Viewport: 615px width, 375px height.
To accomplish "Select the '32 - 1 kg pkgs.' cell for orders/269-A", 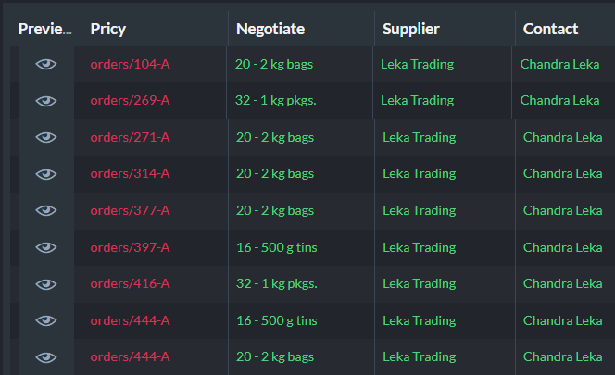I will tap(276, 100).
